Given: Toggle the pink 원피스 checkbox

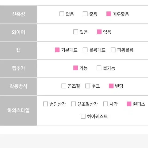Looking at the screenshot, I should pyautogui.click(x=129, y=104).
